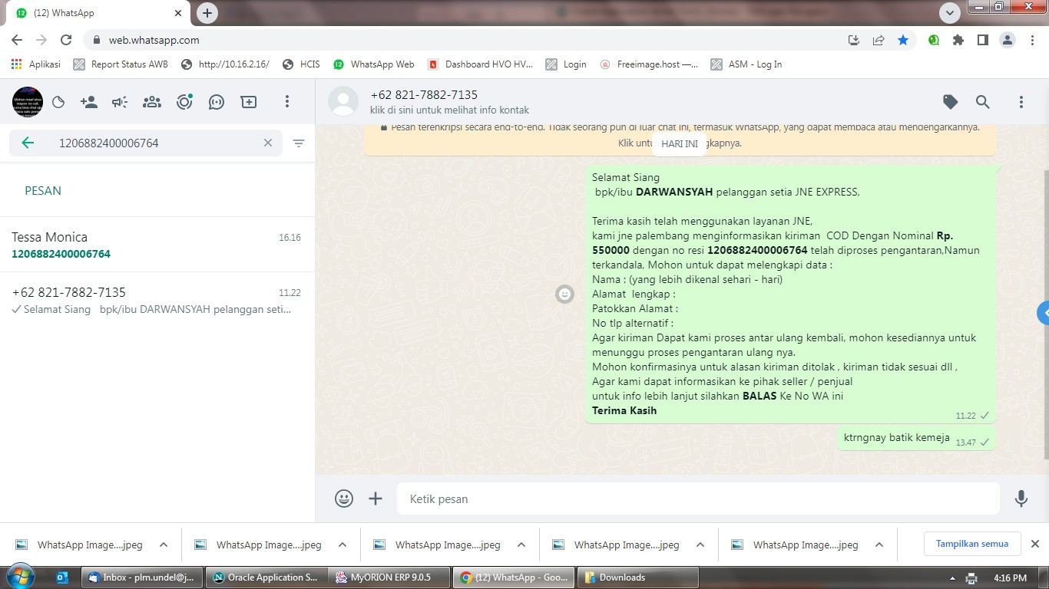Show hidden tray icons arrow
Screen dimensions: 1049x589
click(952, 578)
